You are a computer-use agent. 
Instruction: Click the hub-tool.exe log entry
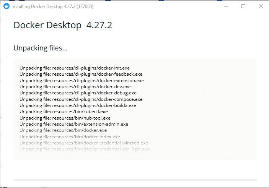pos(65,118)
